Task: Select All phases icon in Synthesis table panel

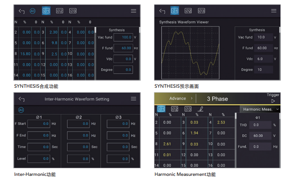Action: (x=33, y=11)
